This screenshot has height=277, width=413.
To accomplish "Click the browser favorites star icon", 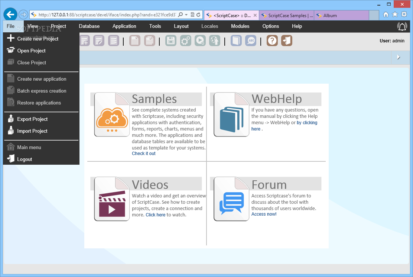I will [x=395, y=15].
